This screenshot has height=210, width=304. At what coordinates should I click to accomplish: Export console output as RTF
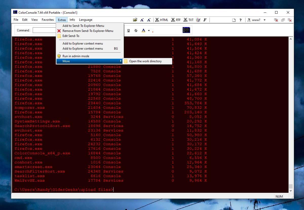tap(176, 20)
